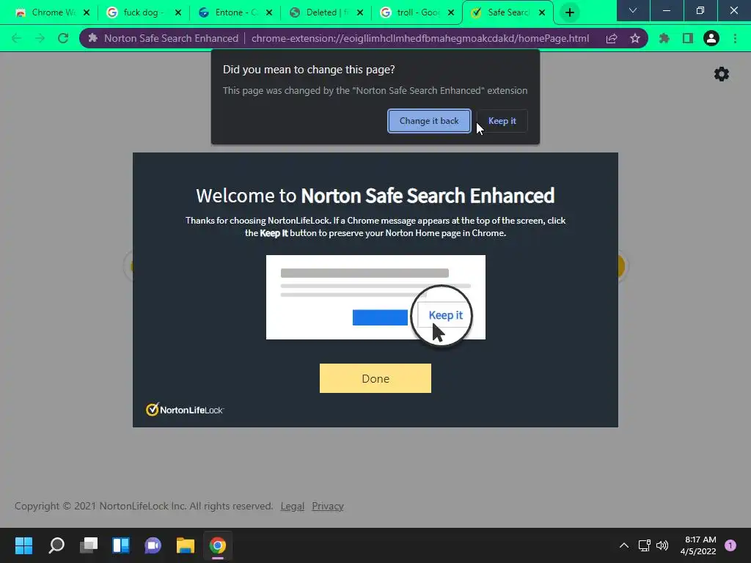Open Norton page settings gear
The width and height of the screenshot is (751, 563).
point(722,74)
